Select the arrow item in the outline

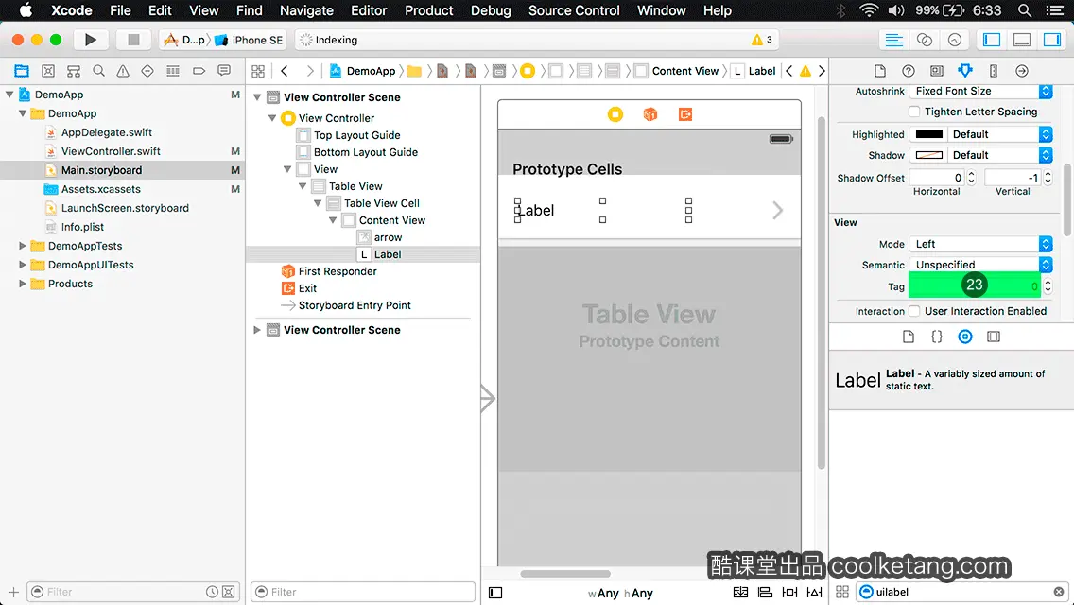point(388,237)
